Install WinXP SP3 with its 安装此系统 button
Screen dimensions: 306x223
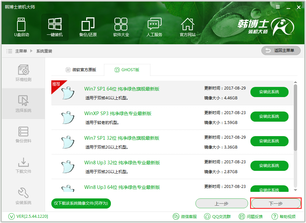coord(269,117)
